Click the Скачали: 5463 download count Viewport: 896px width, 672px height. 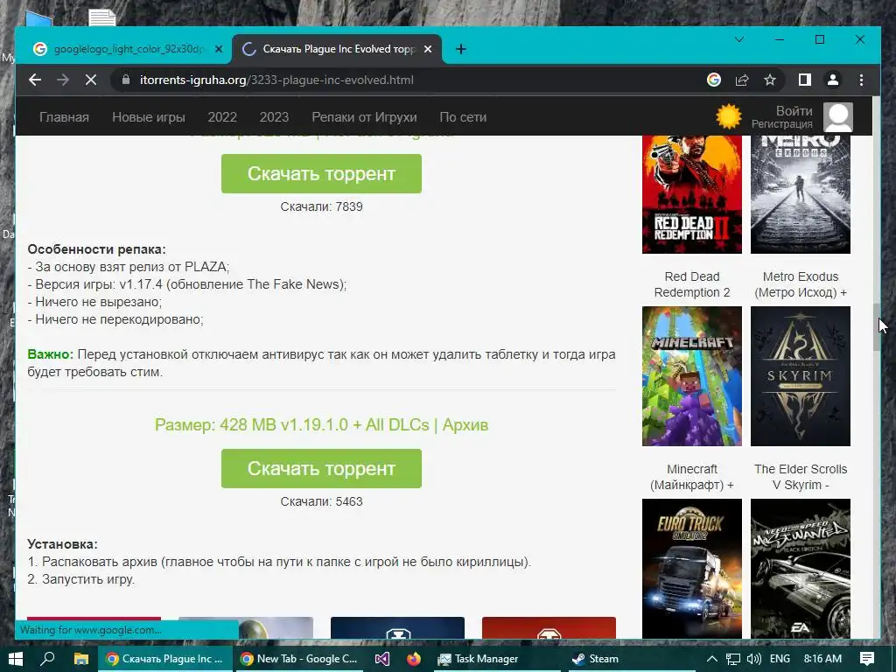321,501
